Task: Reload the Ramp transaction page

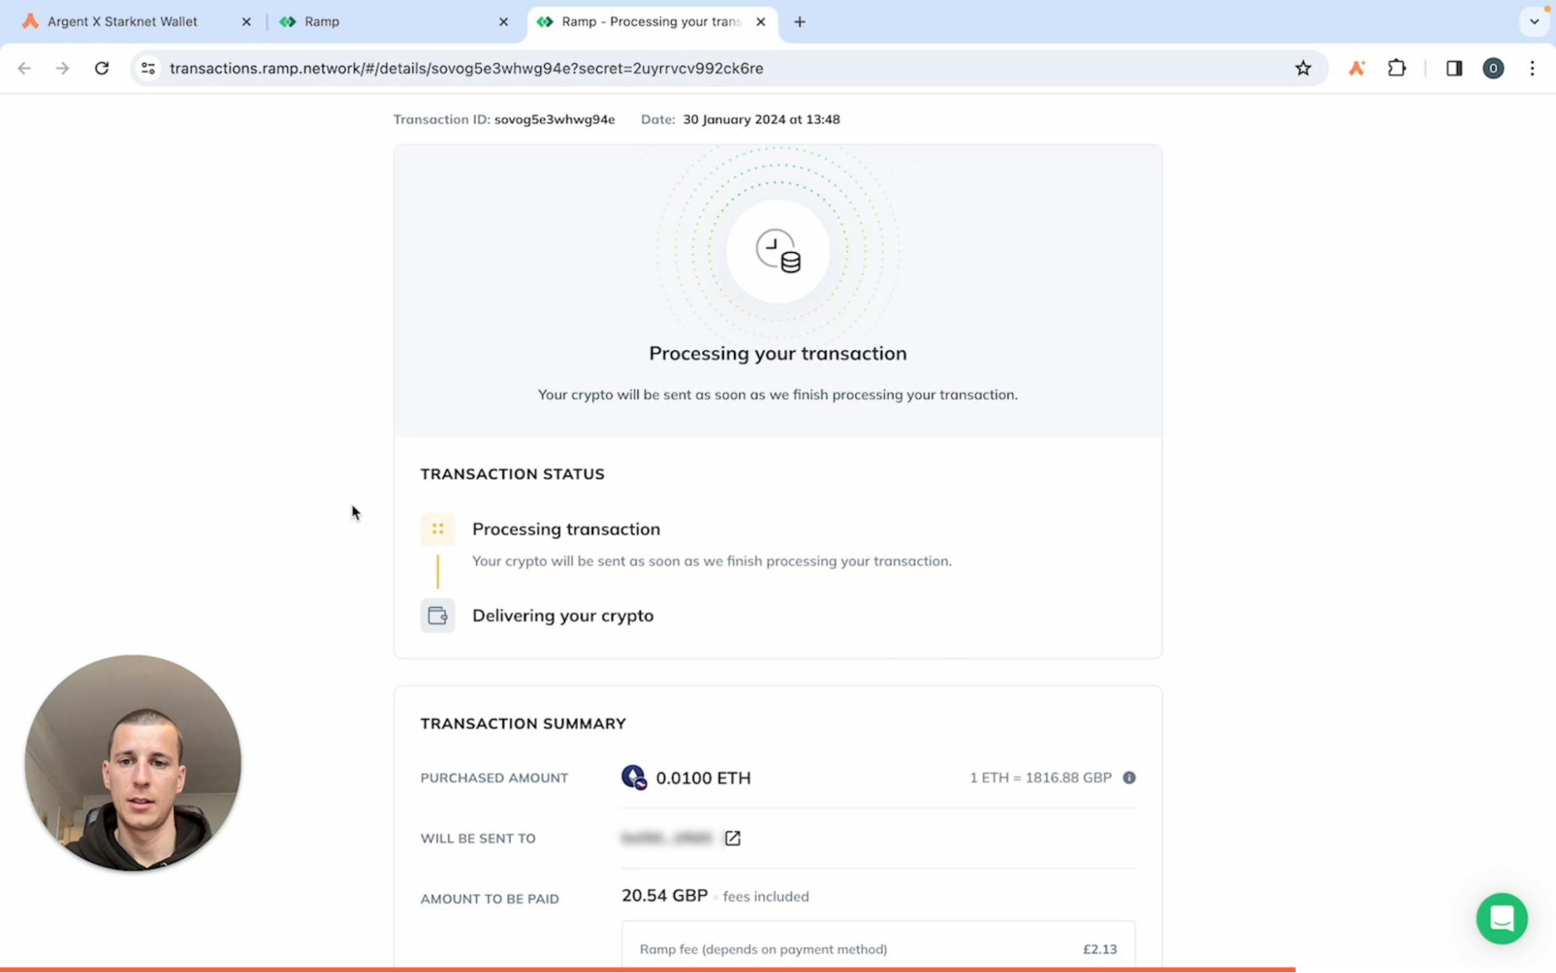Action: pyautogui.click(x=101, y=68)
